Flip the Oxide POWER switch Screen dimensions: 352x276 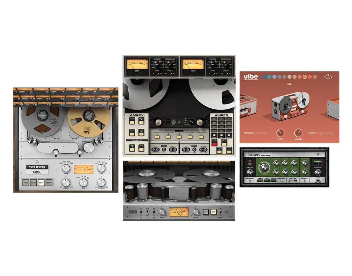(221, 212)
